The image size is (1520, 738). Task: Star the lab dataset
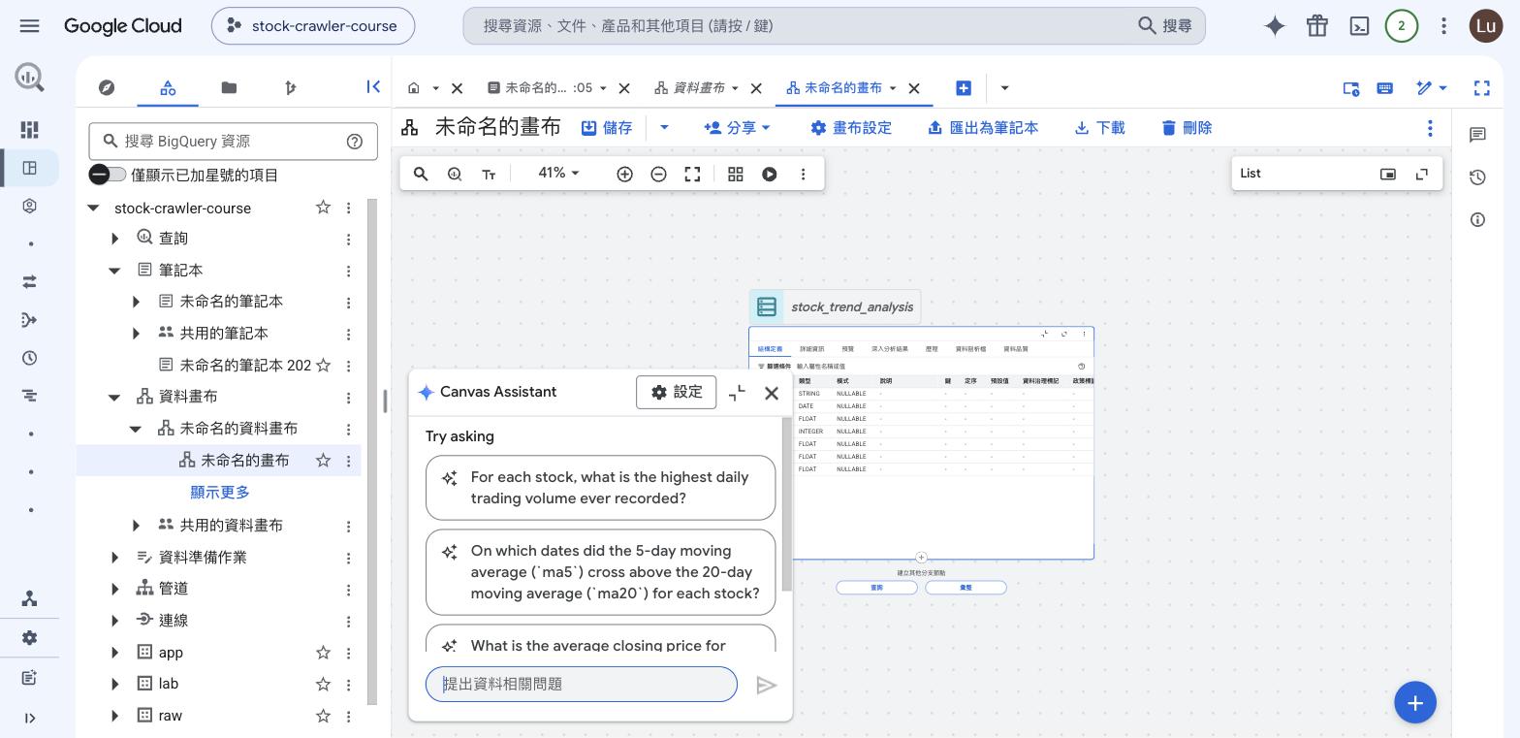click(x=323, y=684)
